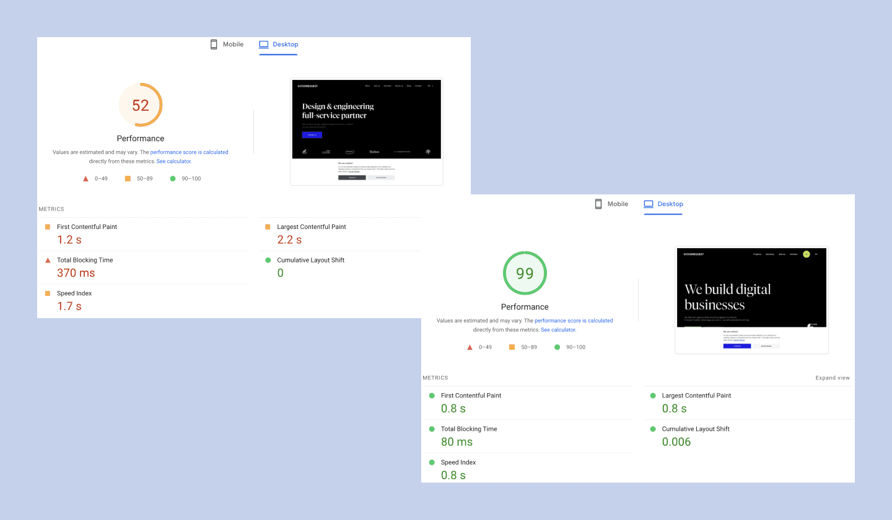Click the orange square beside 2.2 s Largest Contentful Paint

(268, 227)
